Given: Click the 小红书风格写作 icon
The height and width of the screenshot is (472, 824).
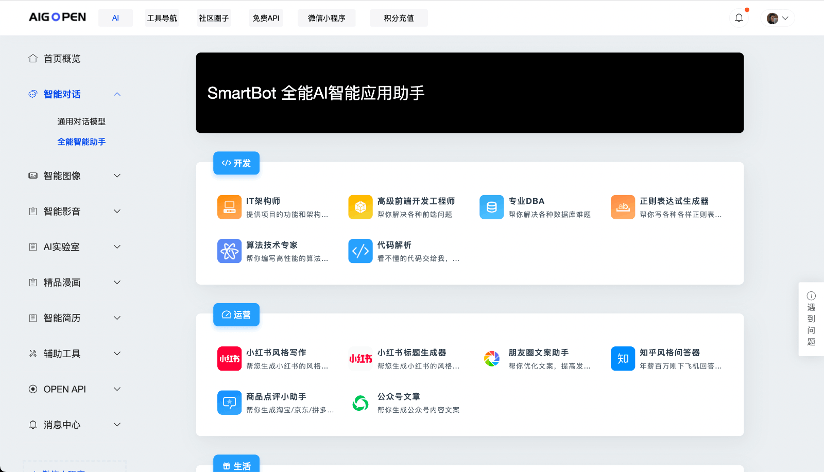Looking at the screenshot, I should click(x=229, y=359).
